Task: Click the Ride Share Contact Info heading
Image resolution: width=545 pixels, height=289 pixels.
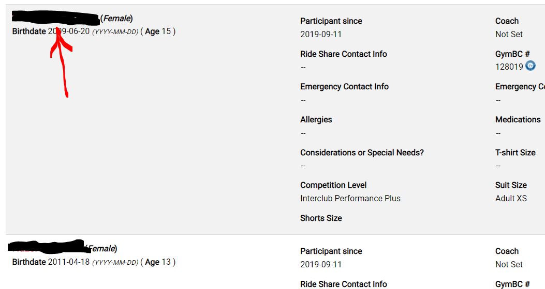Action: click(x=344, y=54)
